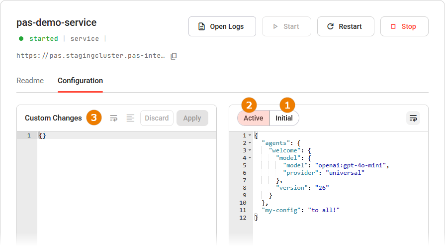Viewport: 445px width, 246px height.
Task: Collapse the "welcome" block fold arrow
Action: 250,150
